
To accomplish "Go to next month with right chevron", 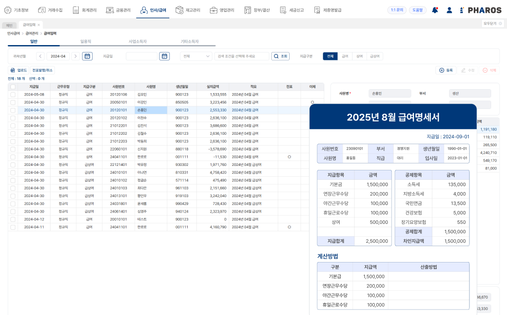I will pyautogui.click(x=75, y=56).
